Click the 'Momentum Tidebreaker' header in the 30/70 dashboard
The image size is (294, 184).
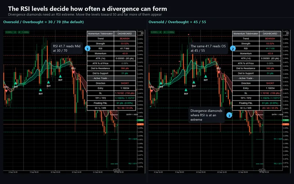point(100,33)
